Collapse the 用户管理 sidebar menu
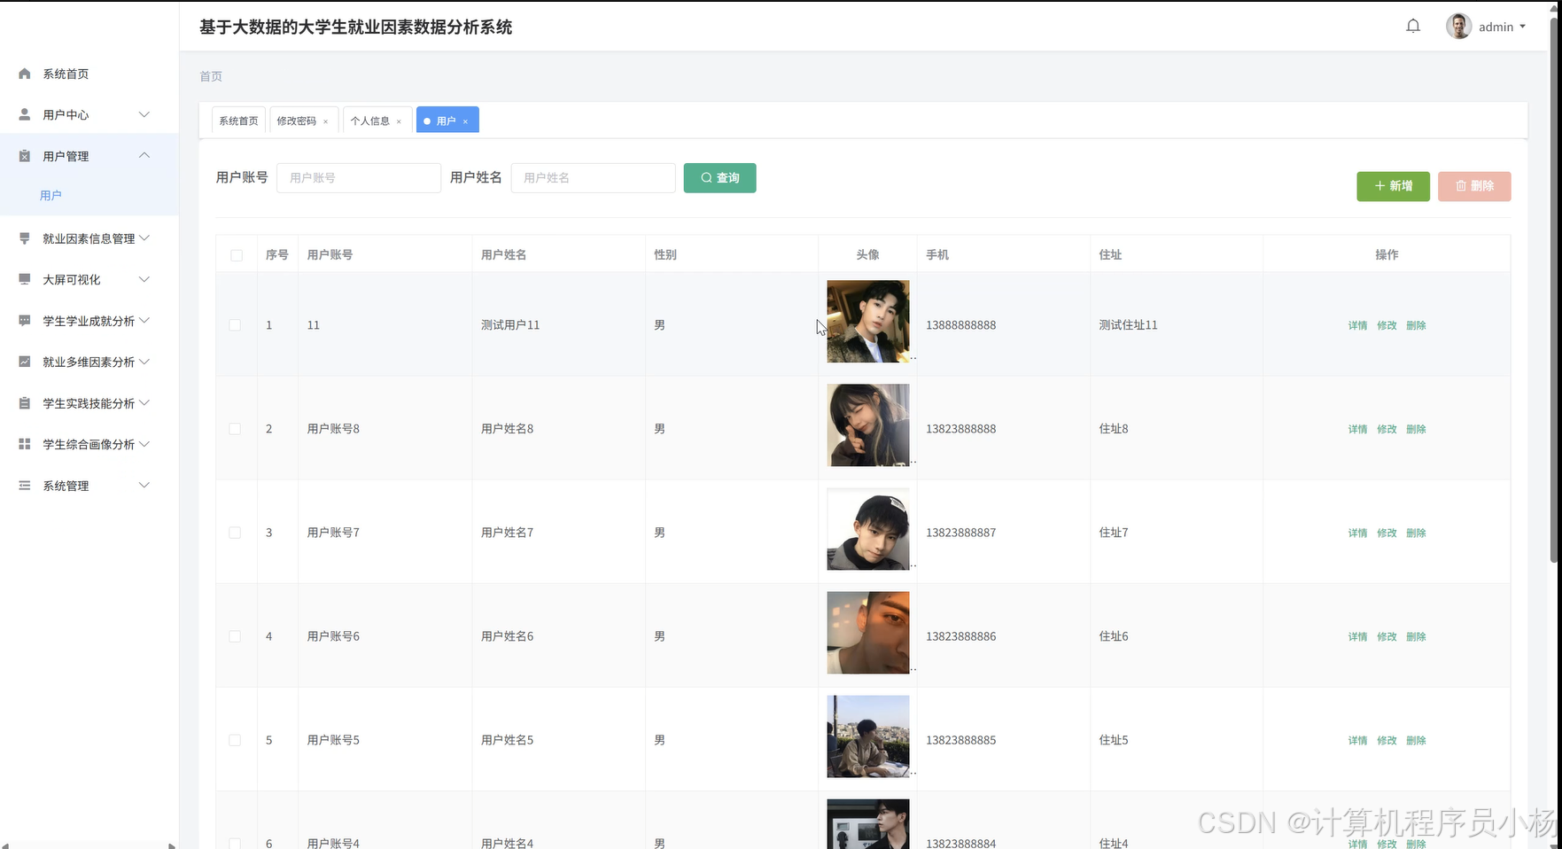The height and width of the screenshot is (849, 1562). (144, 156)
